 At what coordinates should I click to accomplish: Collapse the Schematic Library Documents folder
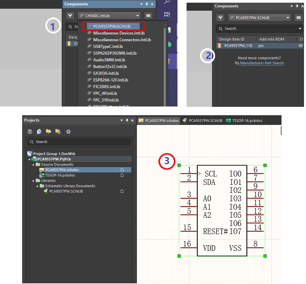point(37,186)
